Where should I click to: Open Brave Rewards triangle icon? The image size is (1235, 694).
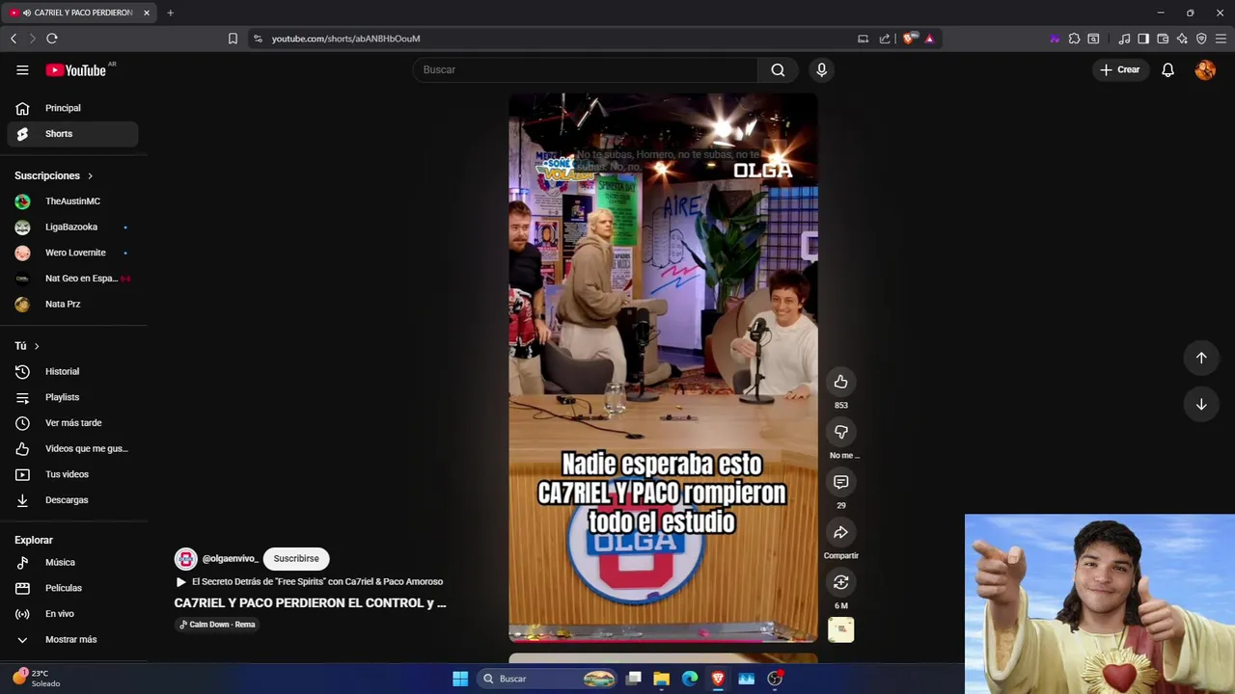coord(929,39)
